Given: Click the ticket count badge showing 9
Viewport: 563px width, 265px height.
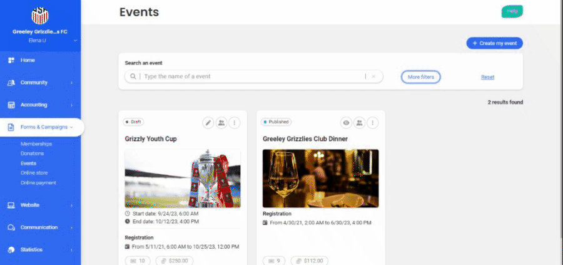Looking at the screenshot, I should (x=274, y=261).
